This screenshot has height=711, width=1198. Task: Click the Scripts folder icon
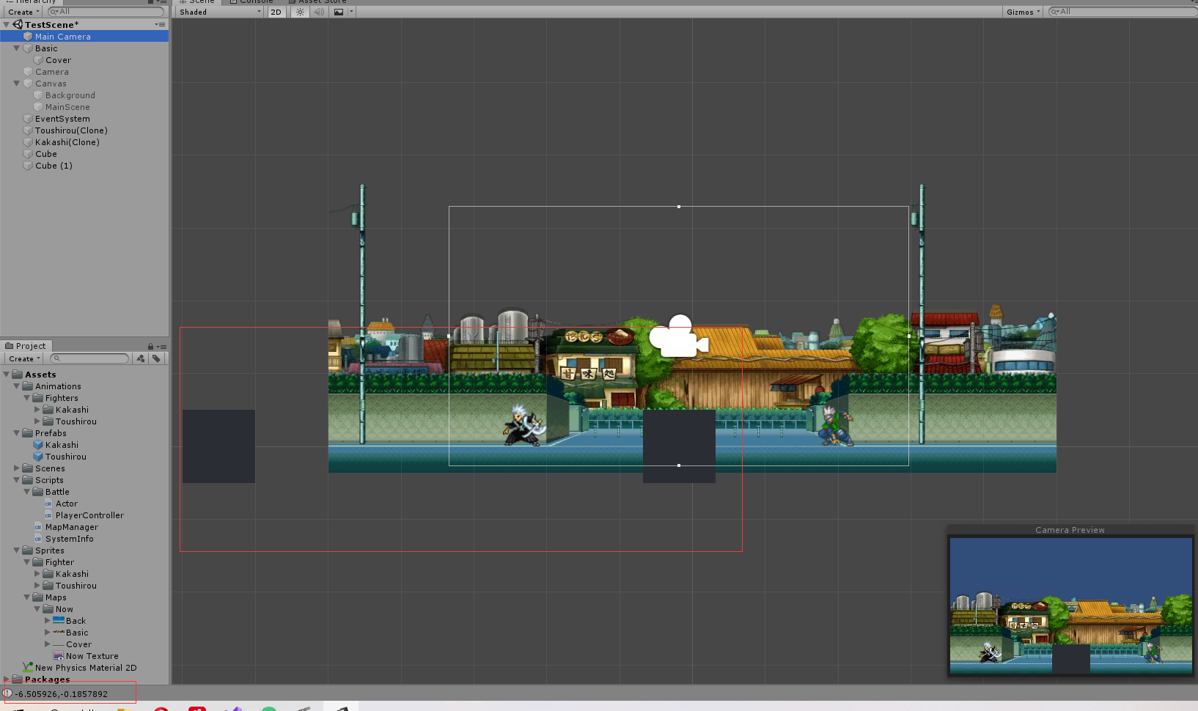(x=28, y=480)
